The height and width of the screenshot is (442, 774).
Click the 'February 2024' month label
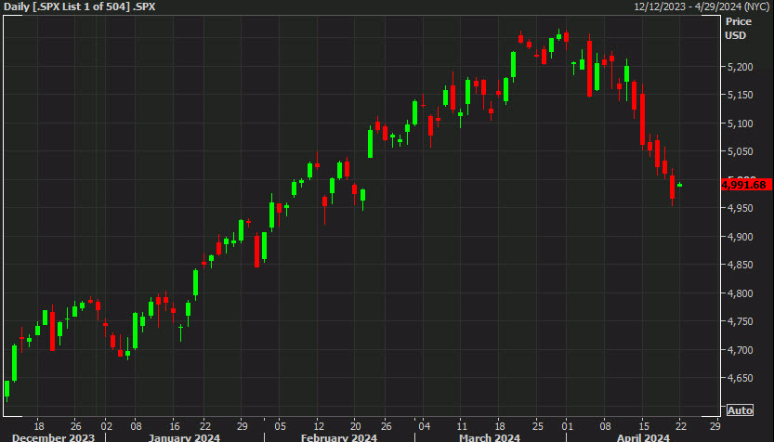[339, 437]
